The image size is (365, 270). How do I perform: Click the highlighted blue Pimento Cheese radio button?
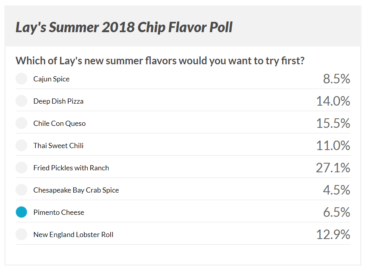click(21, 212)
